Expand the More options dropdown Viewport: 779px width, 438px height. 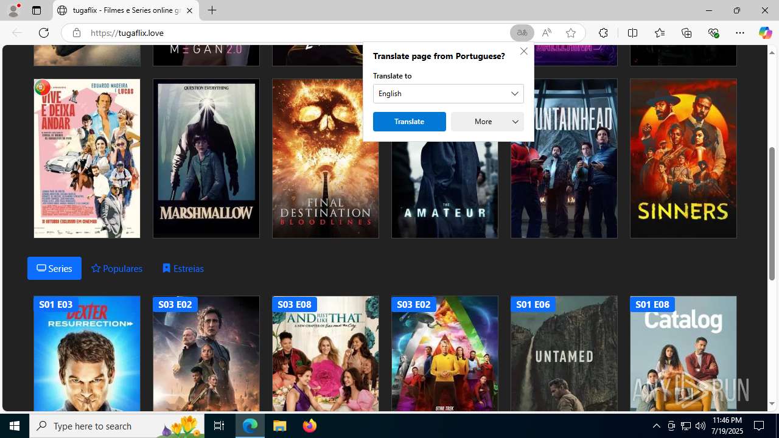click(x=487, y=122)
